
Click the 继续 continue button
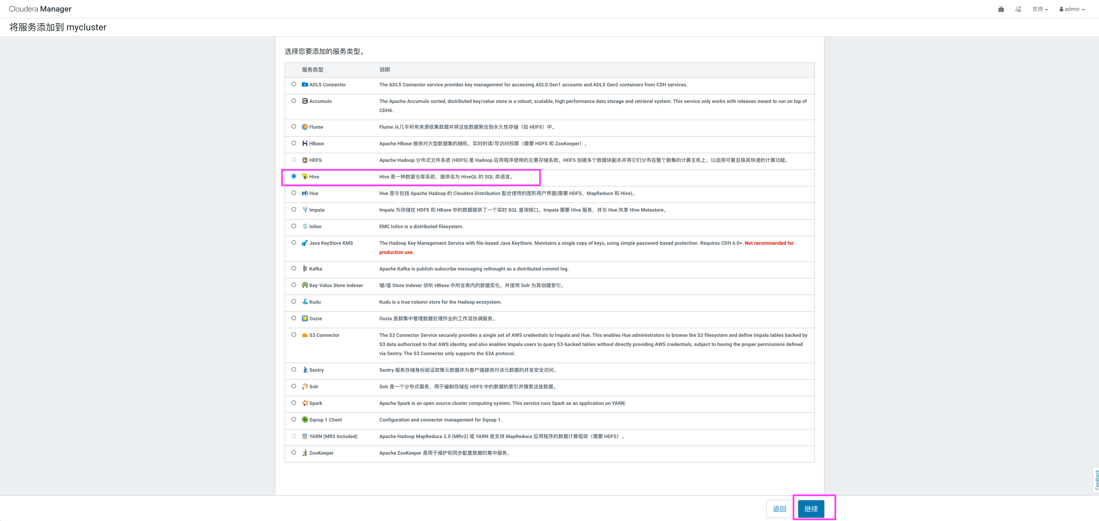pos(811,509)
